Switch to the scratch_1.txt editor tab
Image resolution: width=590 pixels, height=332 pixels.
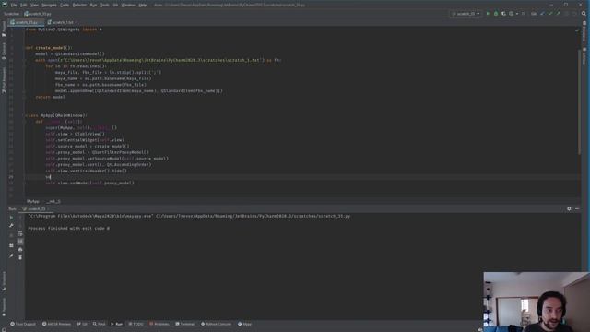[62, 22]
